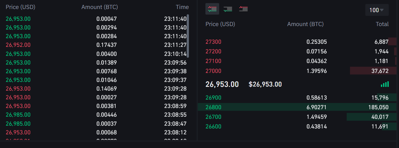Click the 26,953.00 last price in order book
The image size is (399, 148).
click(222, 84)
